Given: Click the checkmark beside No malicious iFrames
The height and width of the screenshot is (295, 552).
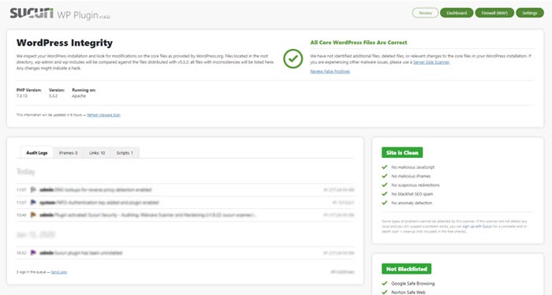Looking at the screenshot, I should point(385,176).
